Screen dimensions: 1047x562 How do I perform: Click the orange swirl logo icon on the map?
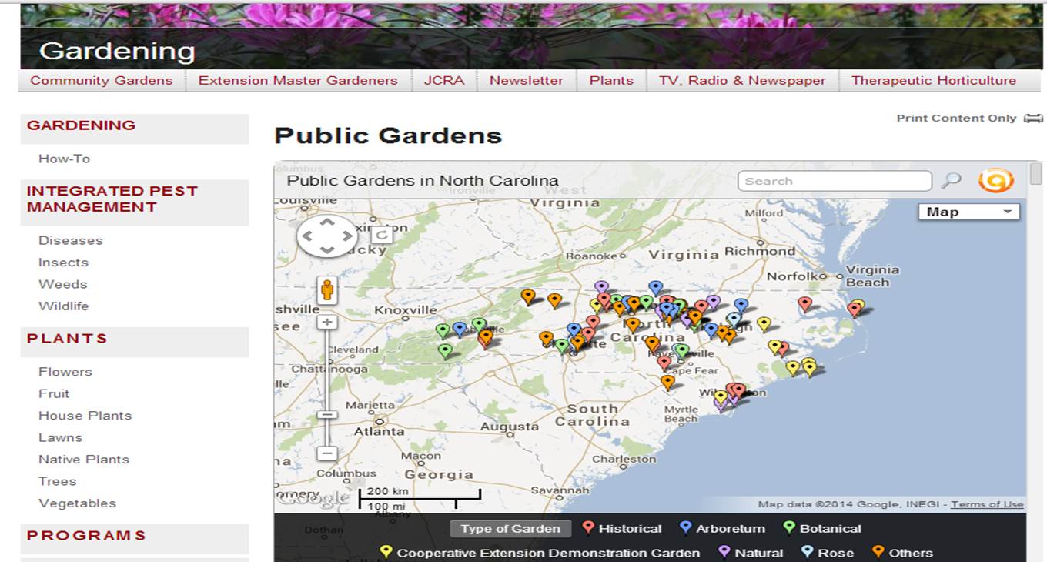(995, 181)
